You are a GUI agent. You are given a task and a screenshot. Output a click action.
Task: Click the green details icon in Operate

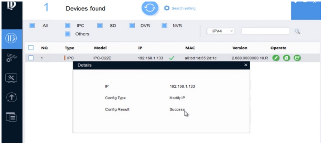(286, 58)
